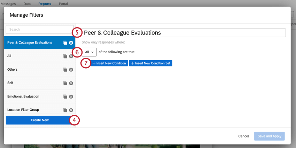The height and width of the screenshot is (148, 296).
Task: Click Insert New Condition button
Action: tap(109, 63)
